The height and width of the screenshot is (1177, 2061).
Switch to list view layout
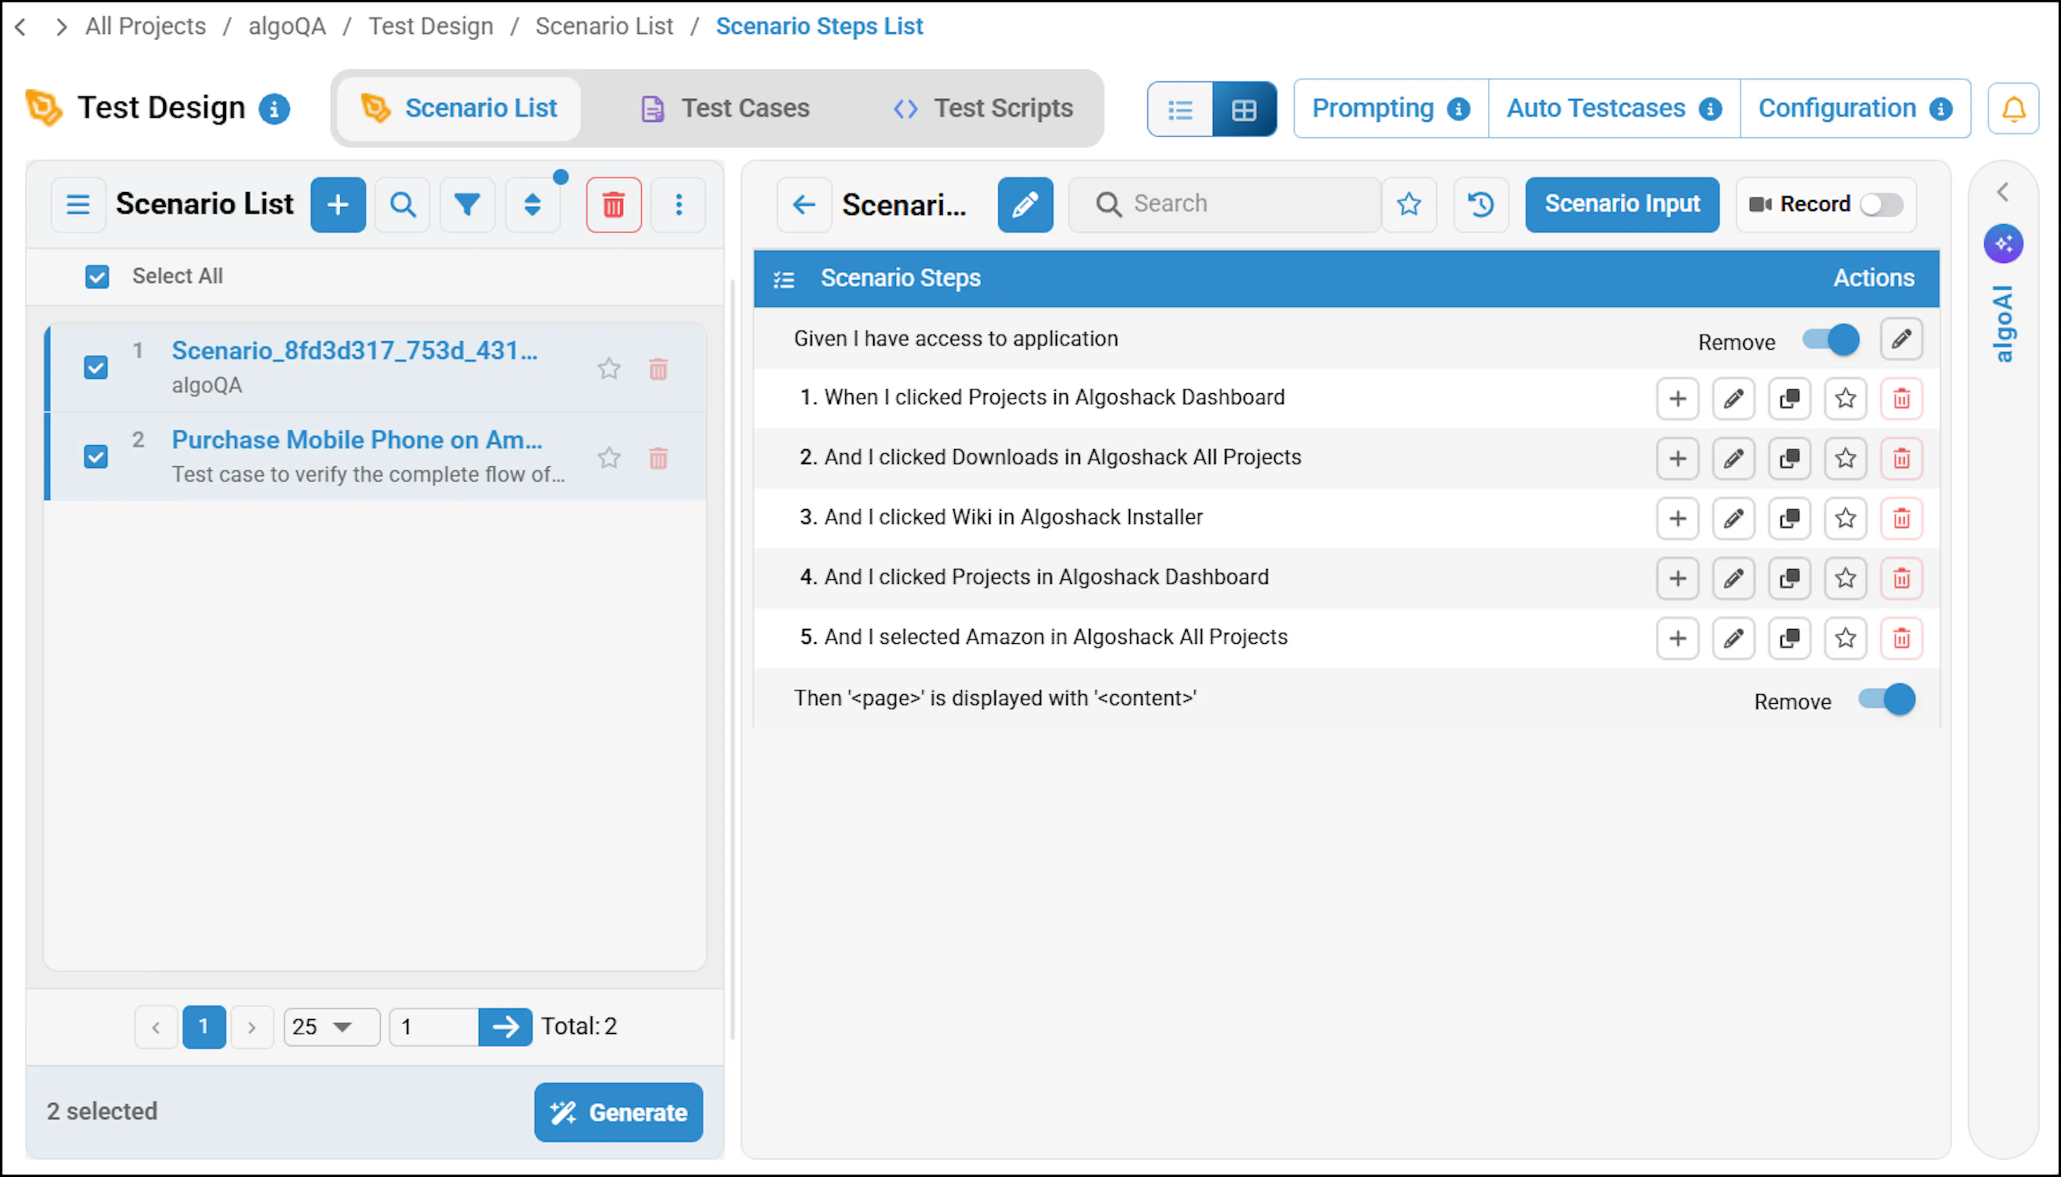pyautogui.click(x=1180, y=108)
